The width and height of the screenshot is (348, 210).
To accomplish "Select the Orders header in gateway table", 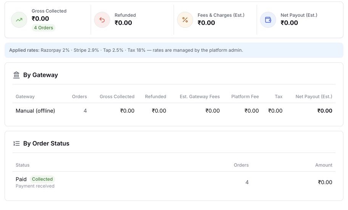I will coord(79,97).
